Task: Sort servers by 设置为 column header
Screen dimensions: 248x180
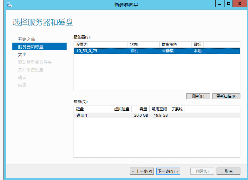Action: point(101,45)
